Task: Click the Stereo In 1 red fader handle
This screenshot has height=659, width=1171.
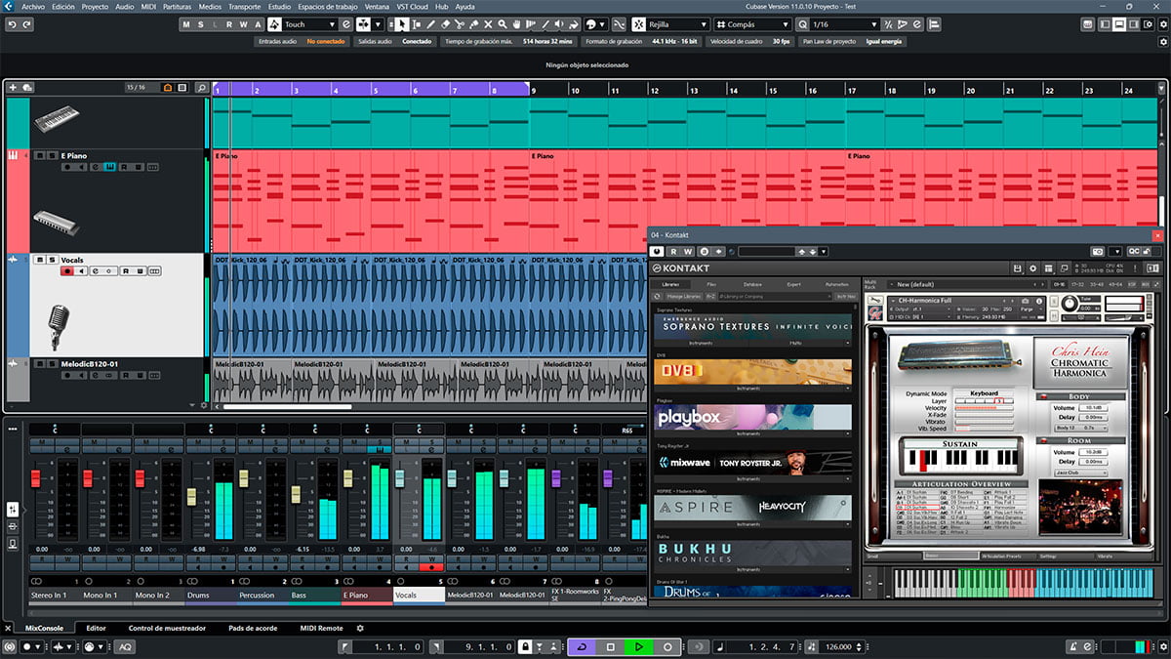Action: (x=35, y=477)
